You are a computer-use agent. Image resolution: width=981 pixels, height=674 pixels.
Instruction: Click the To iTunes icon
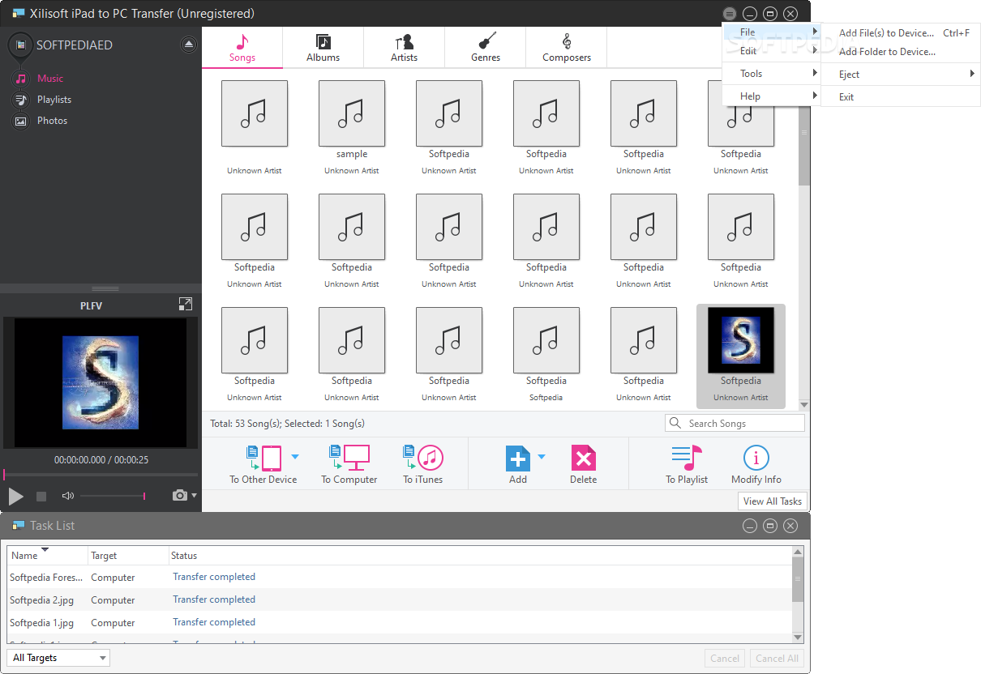(x=423, y=459)
